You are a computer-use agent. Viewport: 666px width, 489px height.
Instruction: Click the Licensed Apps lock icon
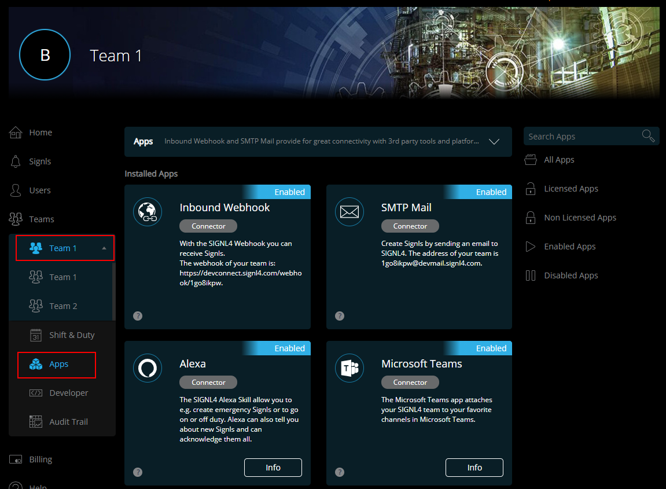click(531, 189)
